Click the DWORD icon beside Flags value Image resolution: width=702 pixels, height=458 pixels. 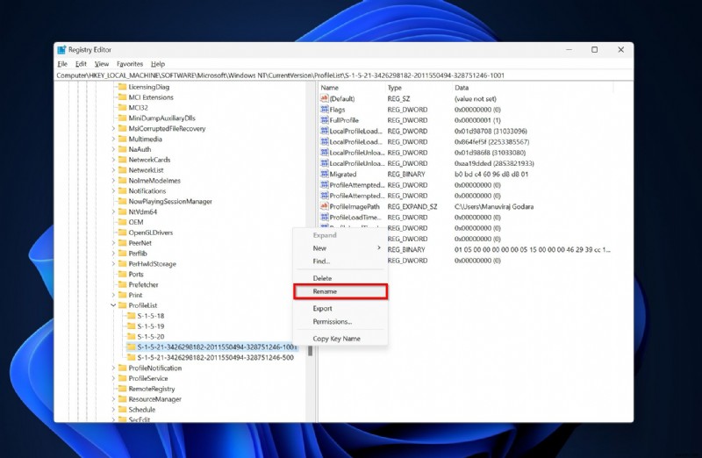click(x=325, y=110)
